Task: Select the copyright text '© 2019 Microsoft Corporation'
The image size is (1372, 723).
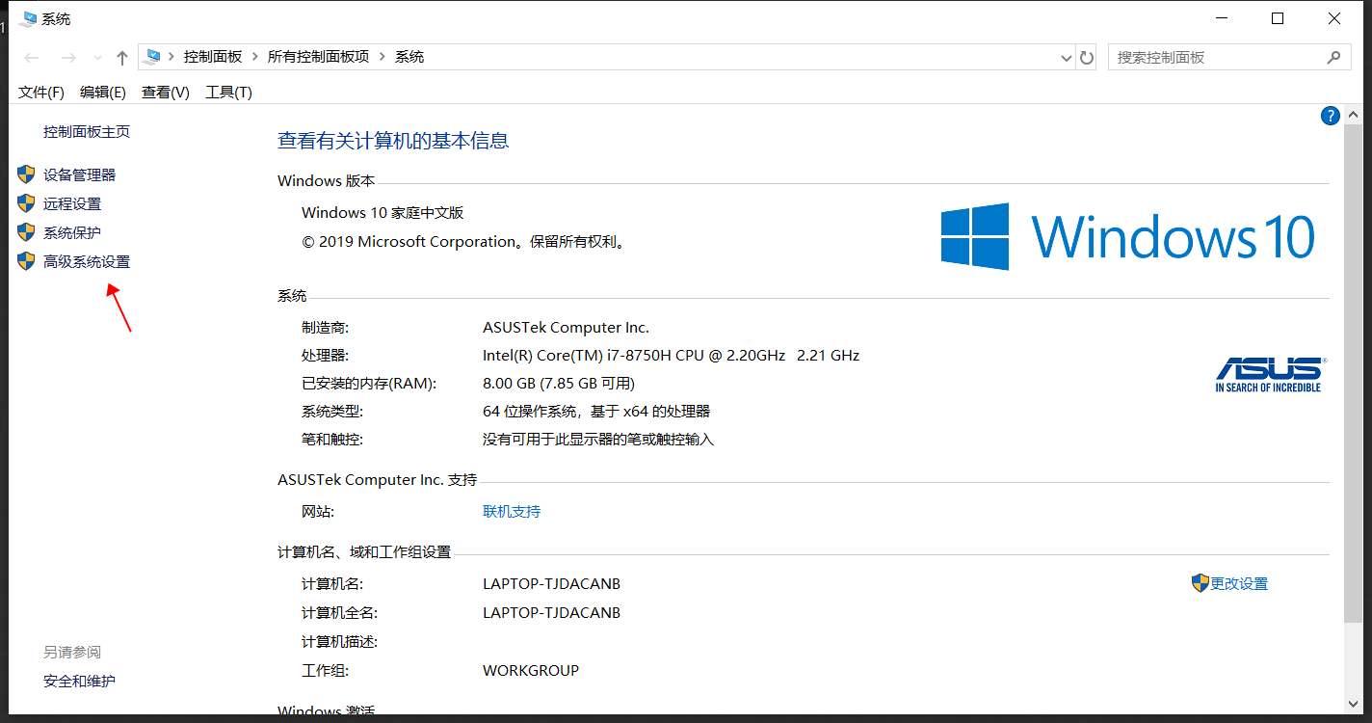Action: [409, 242]
